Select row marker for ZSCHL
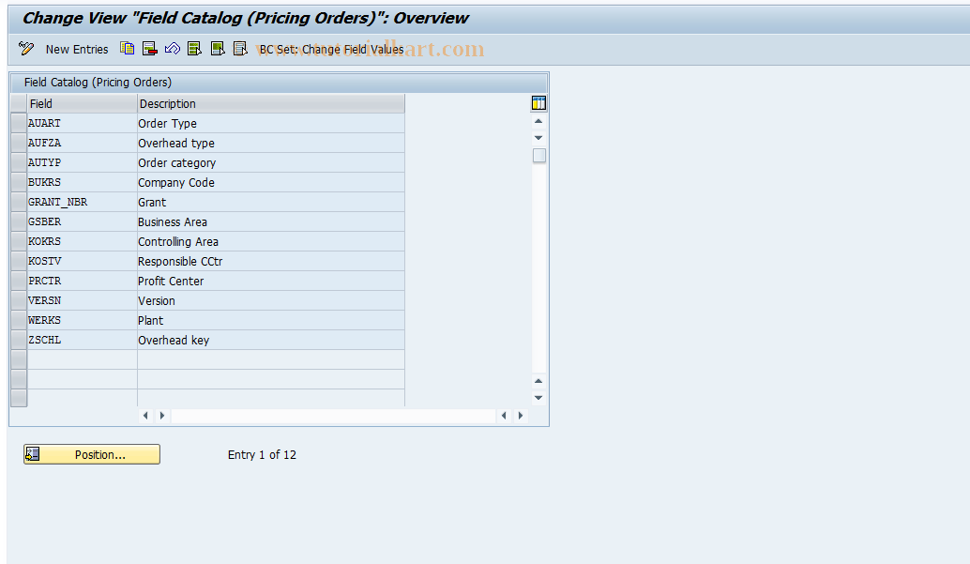Screen dimensions: 970x564 19,340
